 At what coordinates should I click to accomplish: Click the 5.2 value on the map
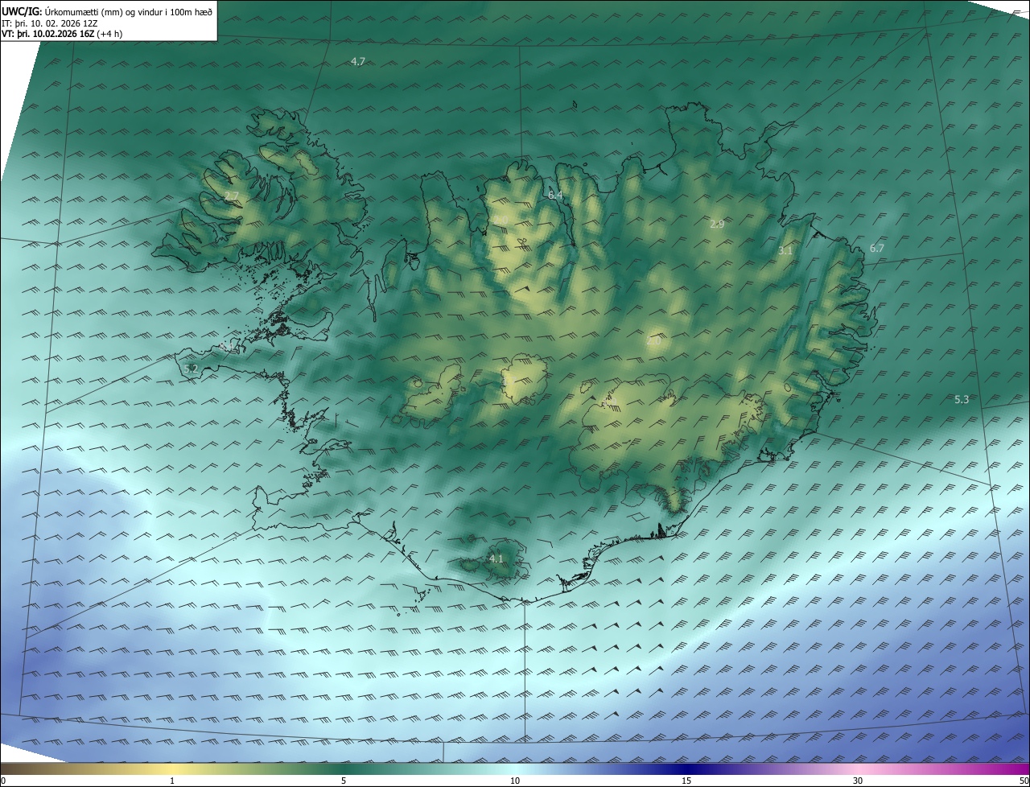[x=191, y=369]
